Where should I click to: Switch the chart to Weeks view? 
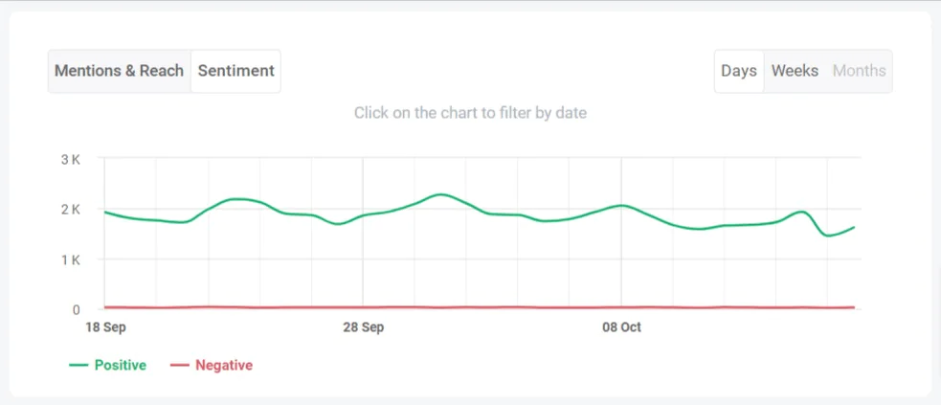(x=795, y=71)
